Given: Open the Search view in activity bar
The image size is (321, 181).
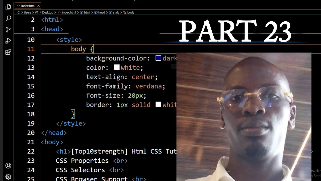Looking at the screenshot, I should pyautogui.click(x=8, y=18).
